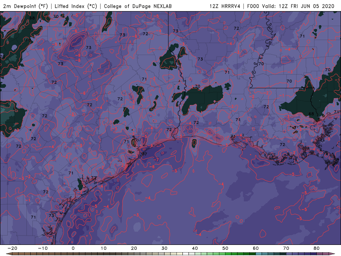Click the "50" color bar tick label
The width and height of the screenshot is (341, 256).
225,248
